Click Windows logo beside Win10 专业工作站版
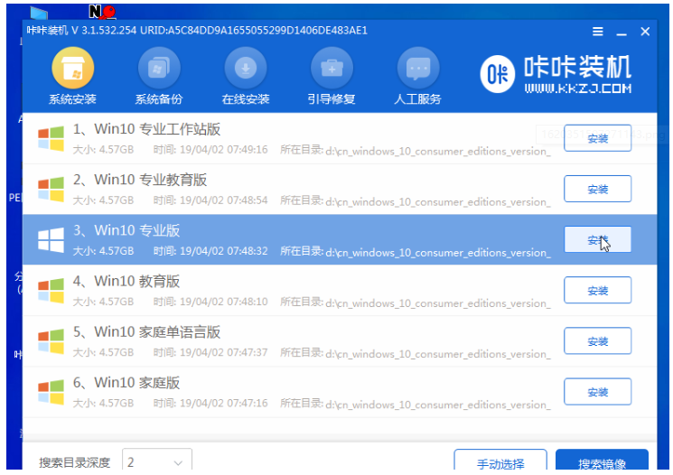The height and width of the screenshot is (475, 673). pyautogui.click(x=49, y=138)
